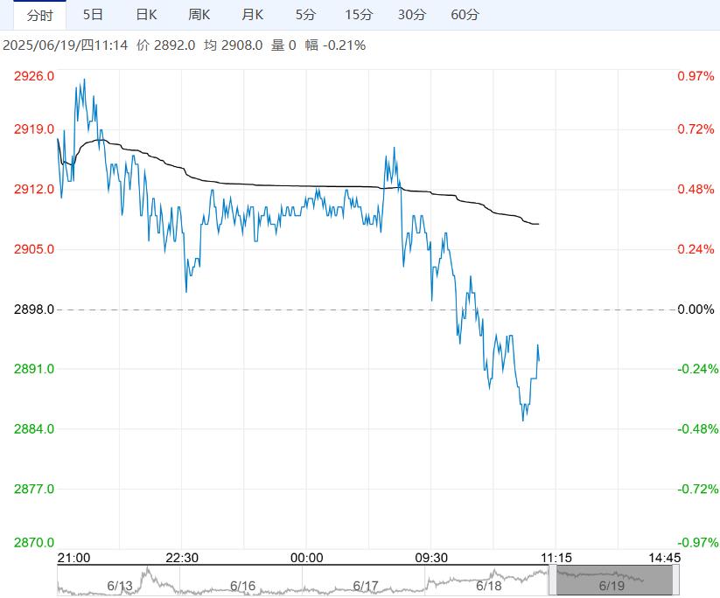Click the highest peak of the blue price line
Viewport: 720px width, 598px height.
click(x=84, y=80)
